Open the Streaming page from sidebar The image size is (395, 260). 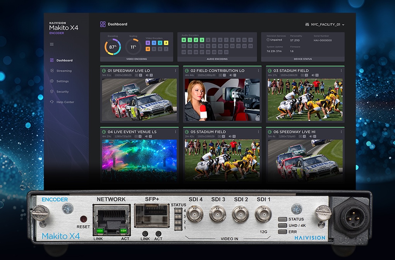[x=61, y=71]
